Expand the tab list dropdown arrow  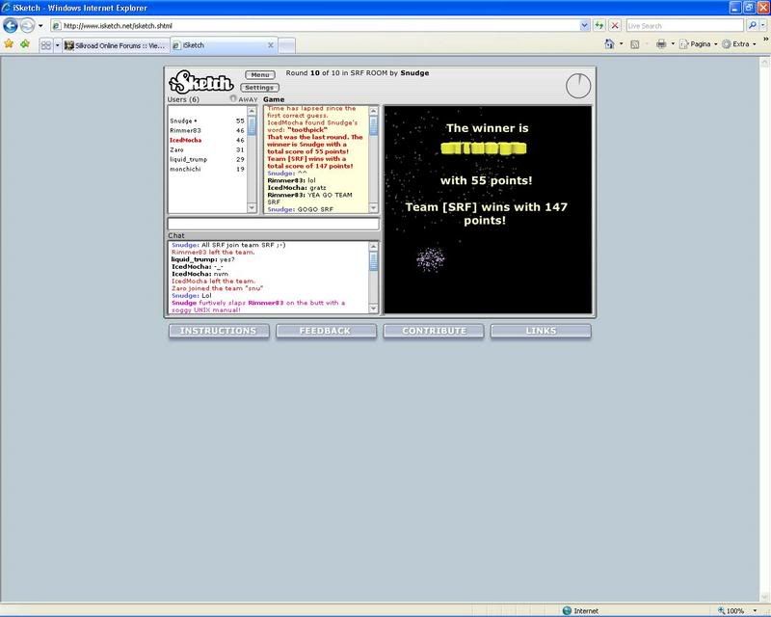(x=57, y=45)
